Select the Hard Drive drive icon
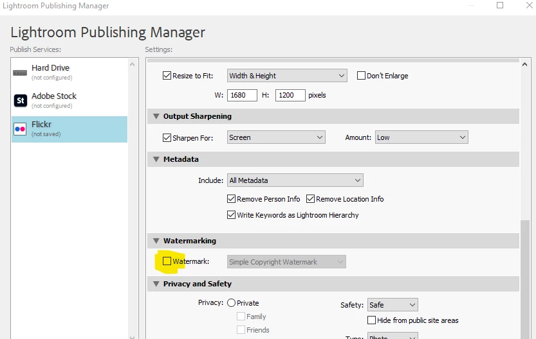Viewport: 536px width, 339px height. click(20, 73)
